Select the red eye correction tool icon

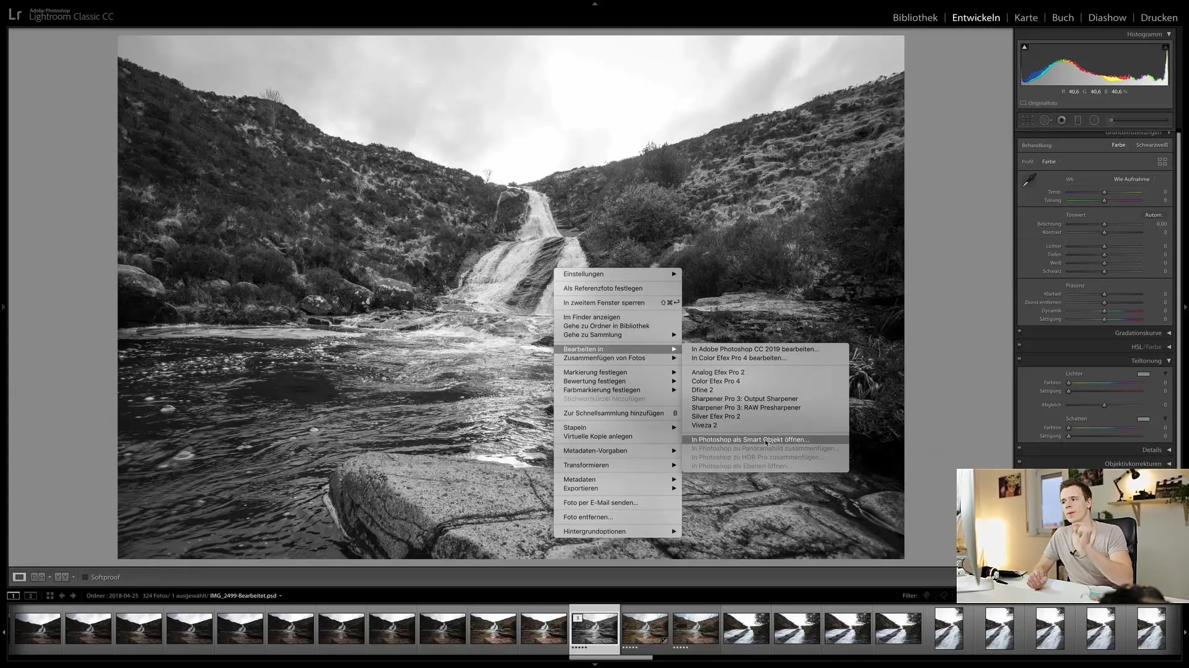pyautogui.click(x=1061, y=120)
